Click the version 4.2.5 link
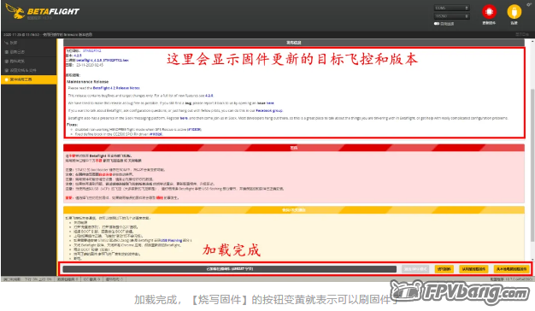Image resolution: width=535 pixels, height=311 pixels. 78,56
